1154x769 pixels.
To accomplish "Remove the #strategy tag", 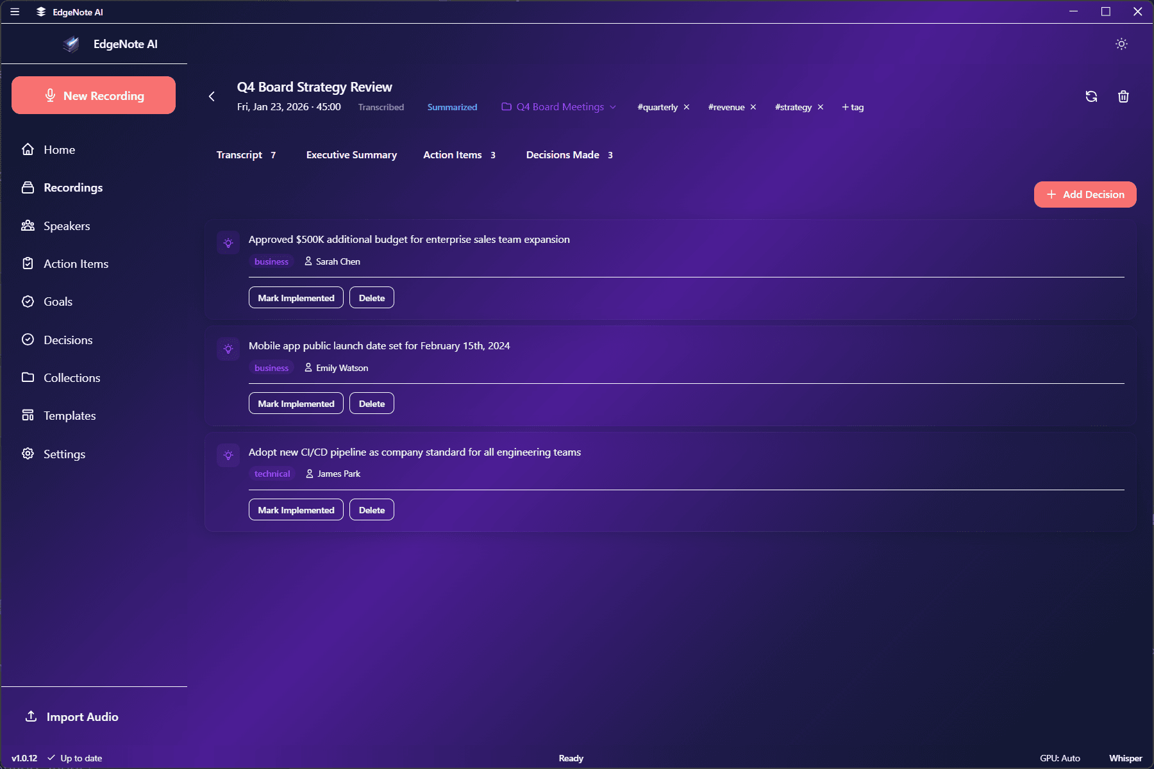I will [x=821, y=107].
